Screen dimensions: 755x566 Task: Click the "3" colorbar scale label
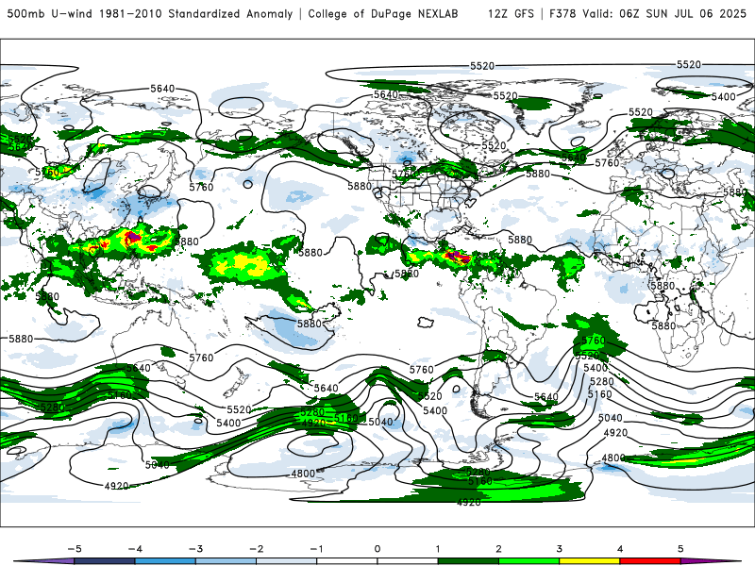(560, 549)
